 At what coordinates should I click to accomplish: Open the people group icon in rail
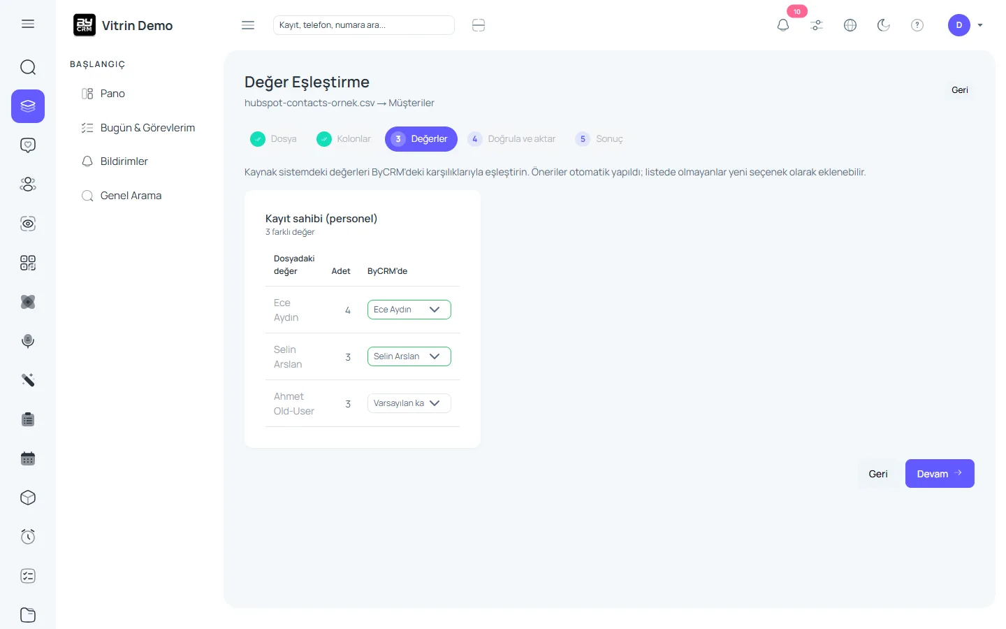pyautogui.click(x=28, y=185)
